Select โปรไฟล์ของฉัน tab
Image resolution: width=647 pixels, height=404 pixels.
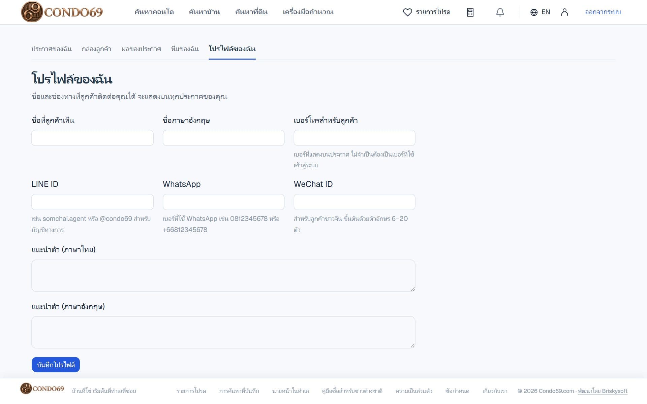click(232, 49)
